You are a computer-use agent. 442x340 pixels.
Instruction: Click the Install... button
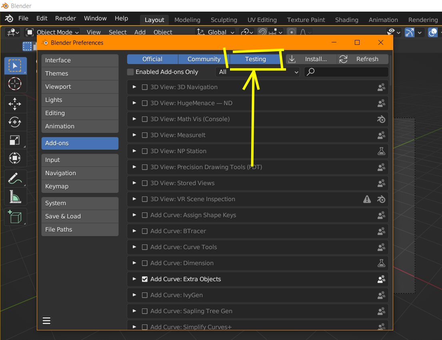[x=311, y=59]
